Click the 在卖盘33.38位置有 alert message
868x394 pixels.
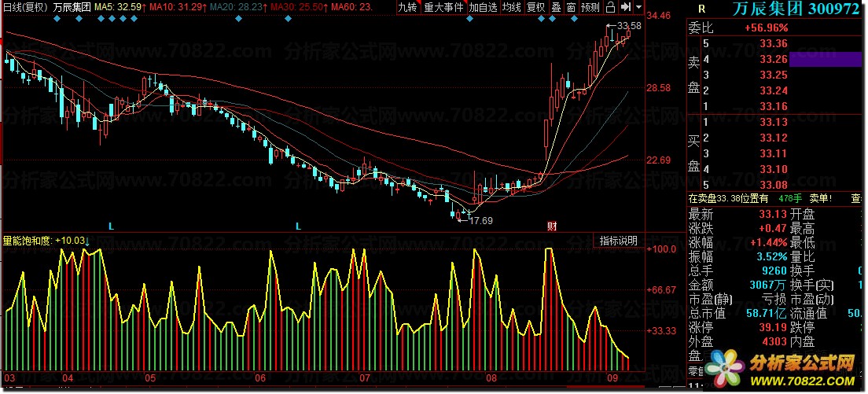[728, 198]
